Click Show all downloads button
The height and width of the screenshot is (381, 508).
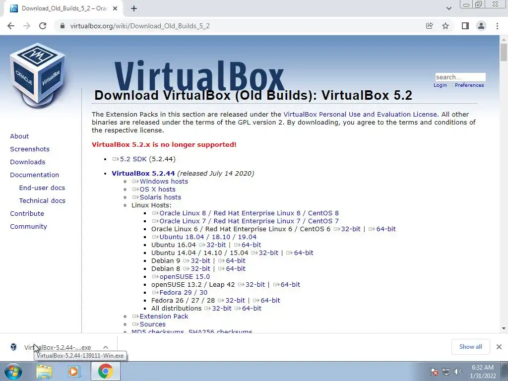470,347
